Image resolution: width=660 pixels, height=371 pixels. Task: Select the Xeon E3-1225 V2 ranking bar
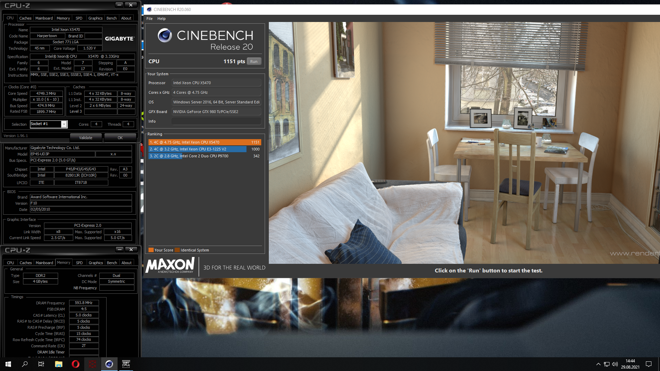pos(198,149)
